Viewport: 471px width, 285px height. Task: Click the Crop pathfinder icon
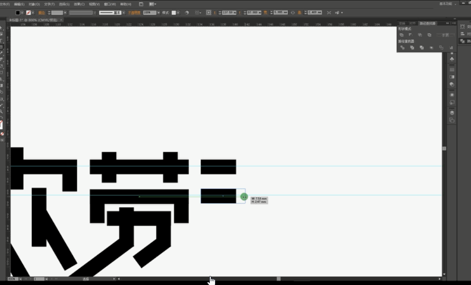pos(432,48)
